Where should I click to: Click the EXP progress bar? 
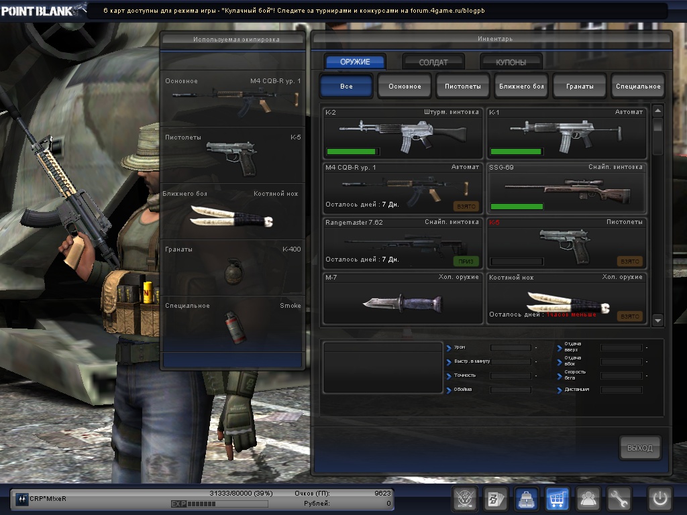pos(219,504)
